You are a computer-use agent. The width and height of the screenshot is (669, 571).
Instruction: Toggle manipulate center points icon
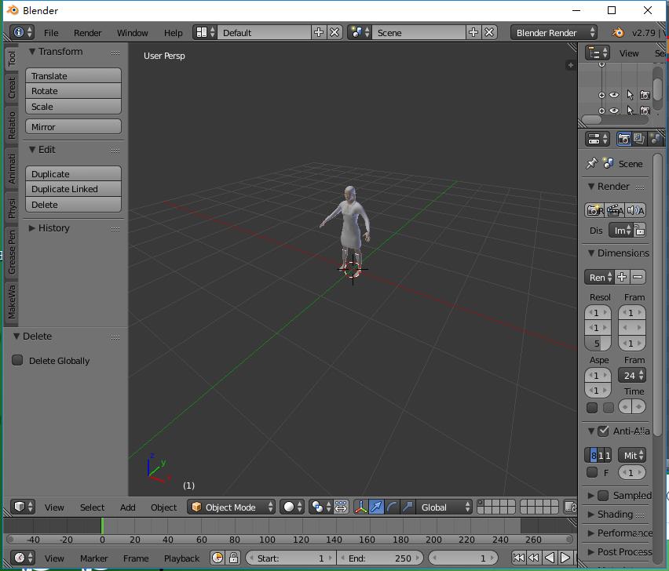point(341,507)
